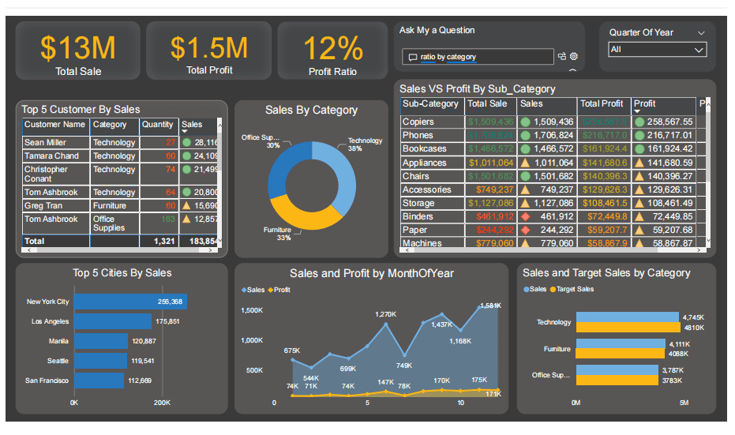Click inside the ratio by category question field
The height and width of the screenshot is (435, 735).
(478, 57)
